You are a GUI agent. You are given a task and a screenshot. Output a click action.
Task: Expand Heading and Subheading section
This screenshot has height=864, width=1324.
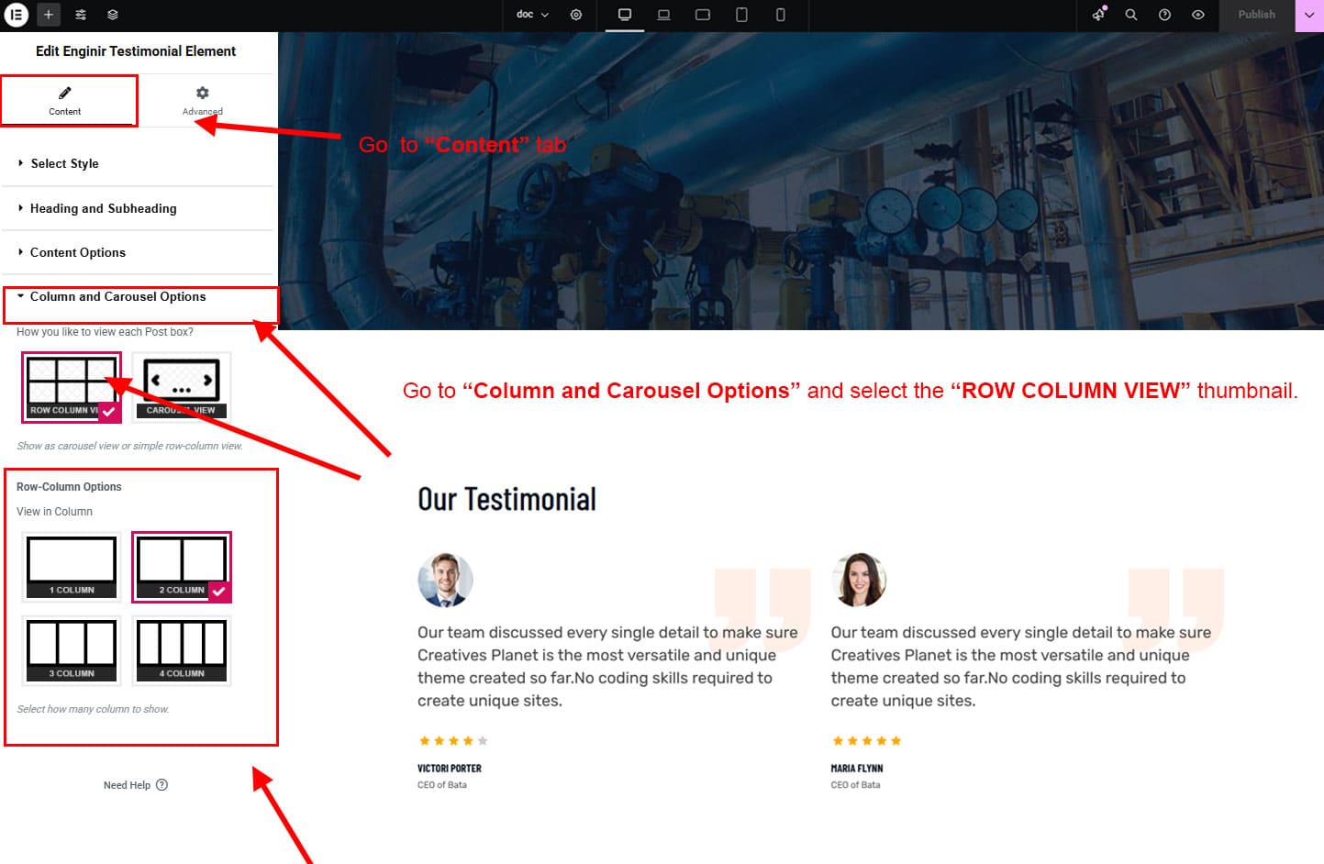103,208
